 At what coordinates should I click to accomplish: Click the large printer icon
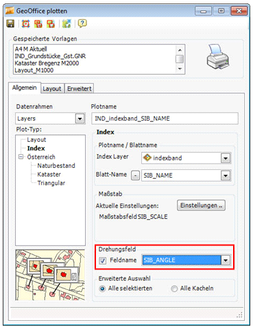click(x=217, y=57)
